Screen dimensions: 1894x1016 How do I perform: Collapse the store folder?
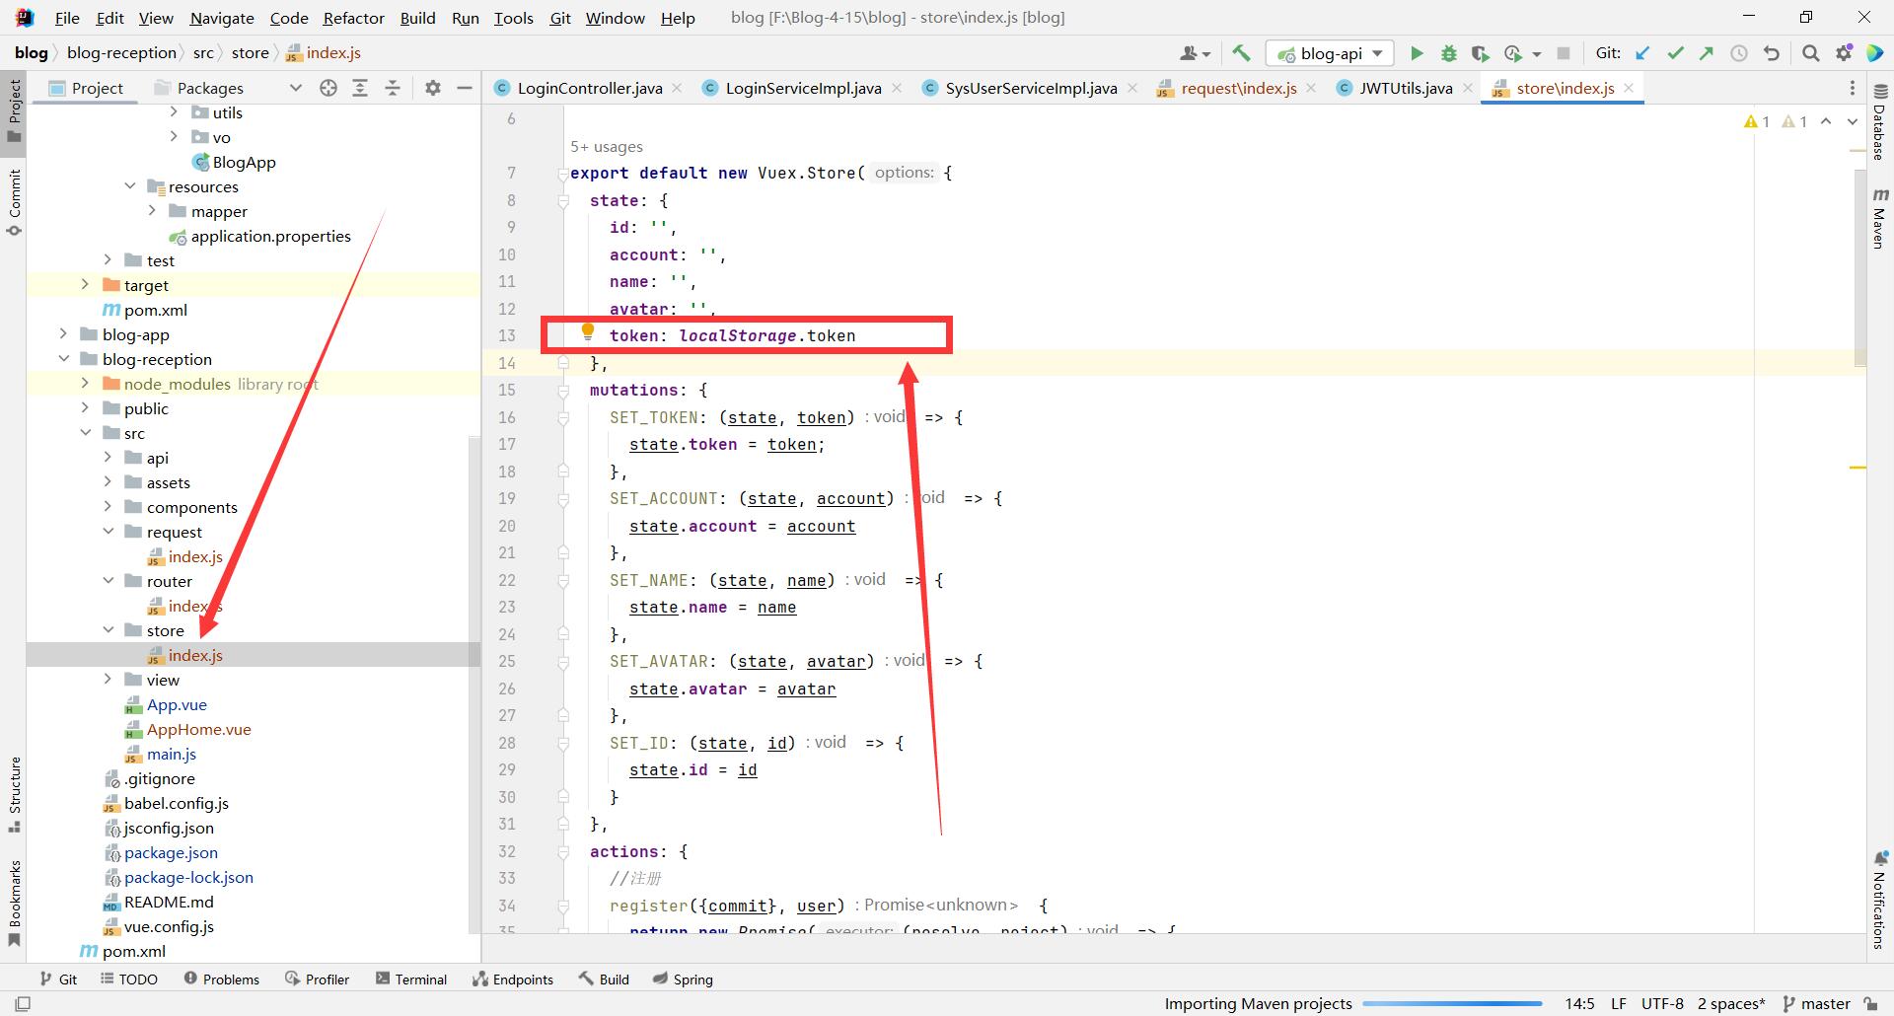108,630
